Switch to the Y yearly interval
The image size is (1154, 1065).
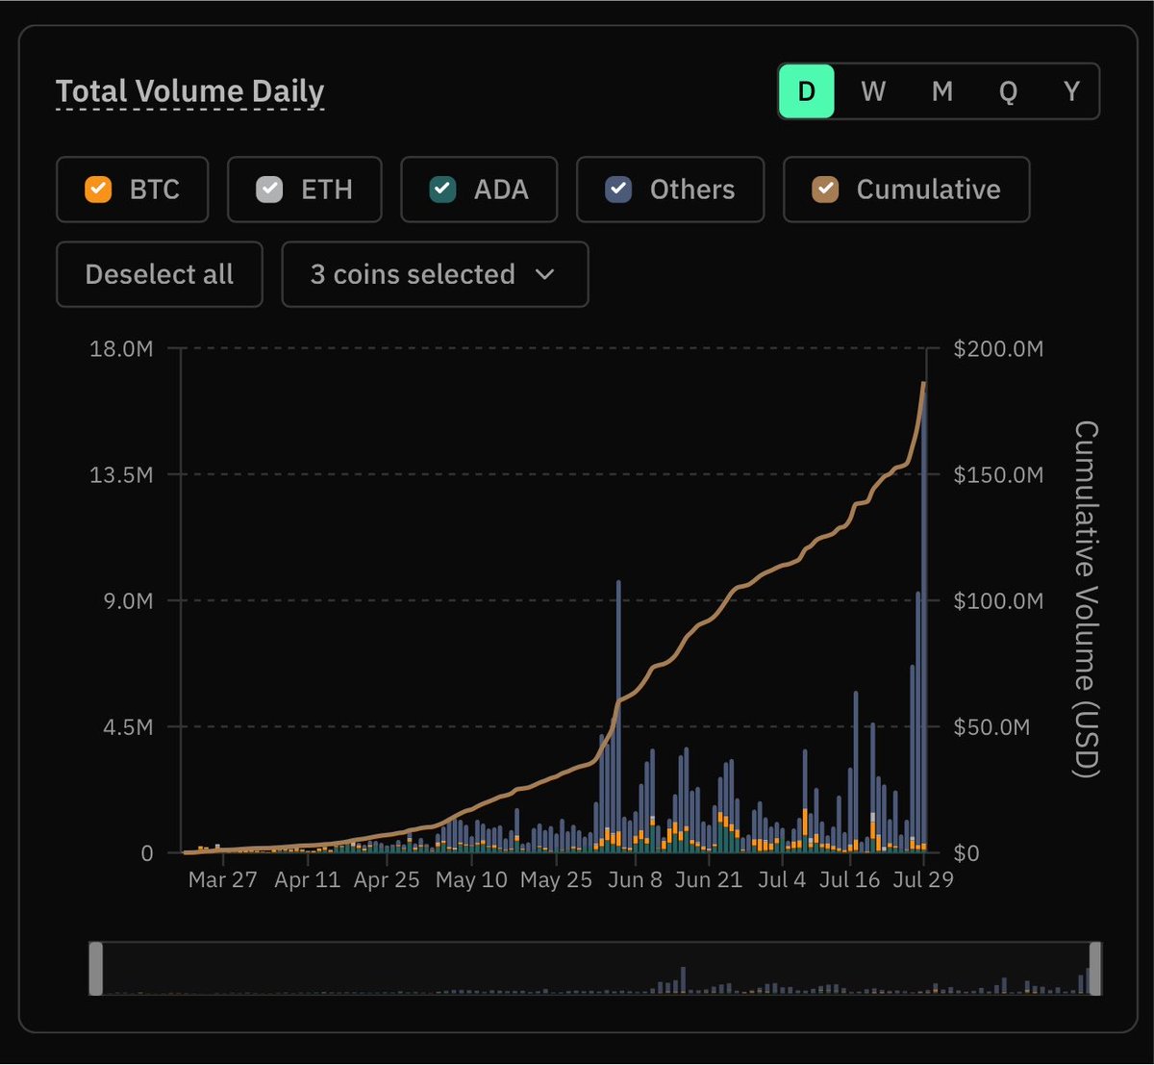(x=1071, y=91)
